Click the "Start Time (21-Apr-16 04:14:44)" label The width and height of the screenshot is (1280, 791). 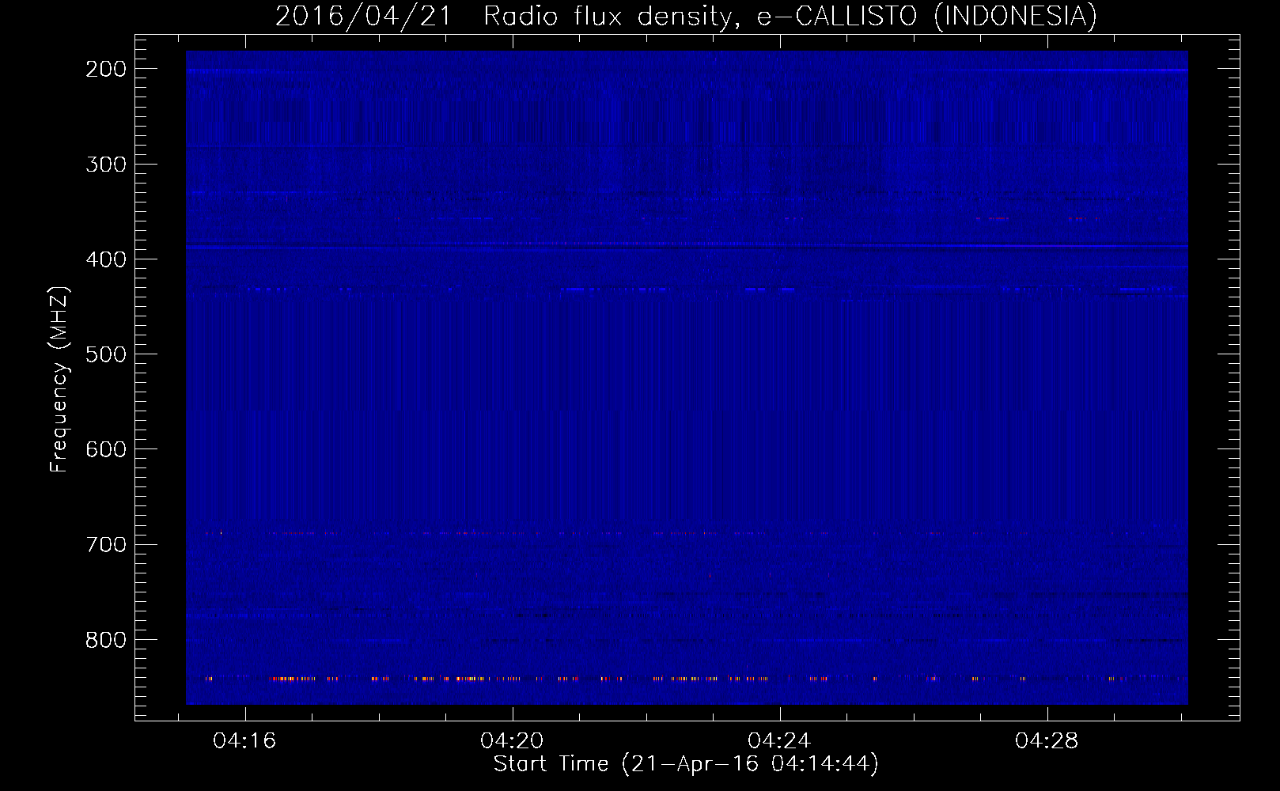coord(686,764)
